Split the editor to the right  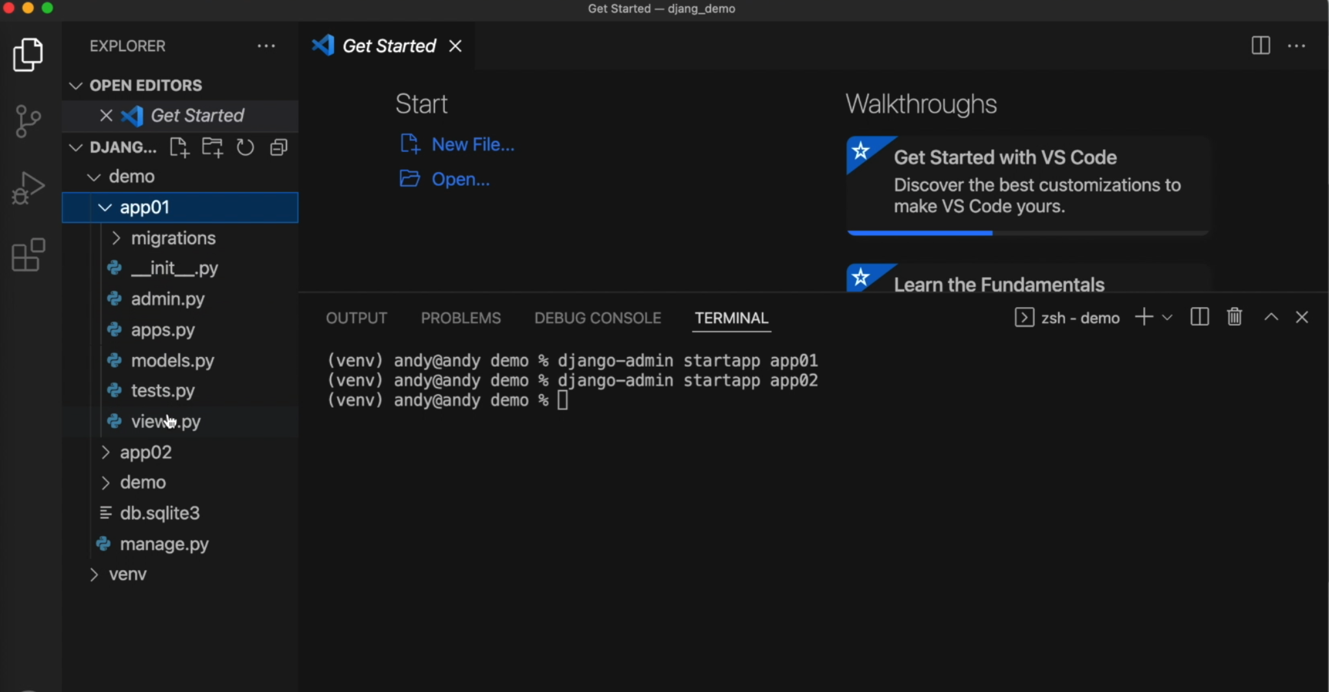coord(1261,46)
